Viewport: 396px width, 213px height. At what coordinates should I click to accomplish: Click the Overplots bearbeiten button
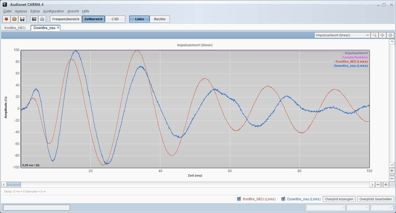[375, 199]
